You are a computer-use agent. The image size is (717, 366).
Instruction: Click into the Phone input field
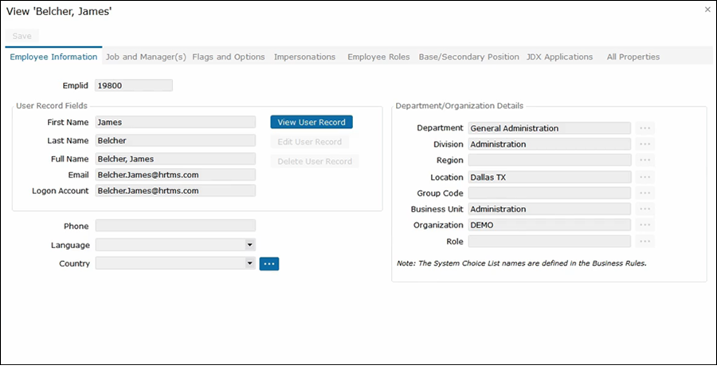[175, 226]
